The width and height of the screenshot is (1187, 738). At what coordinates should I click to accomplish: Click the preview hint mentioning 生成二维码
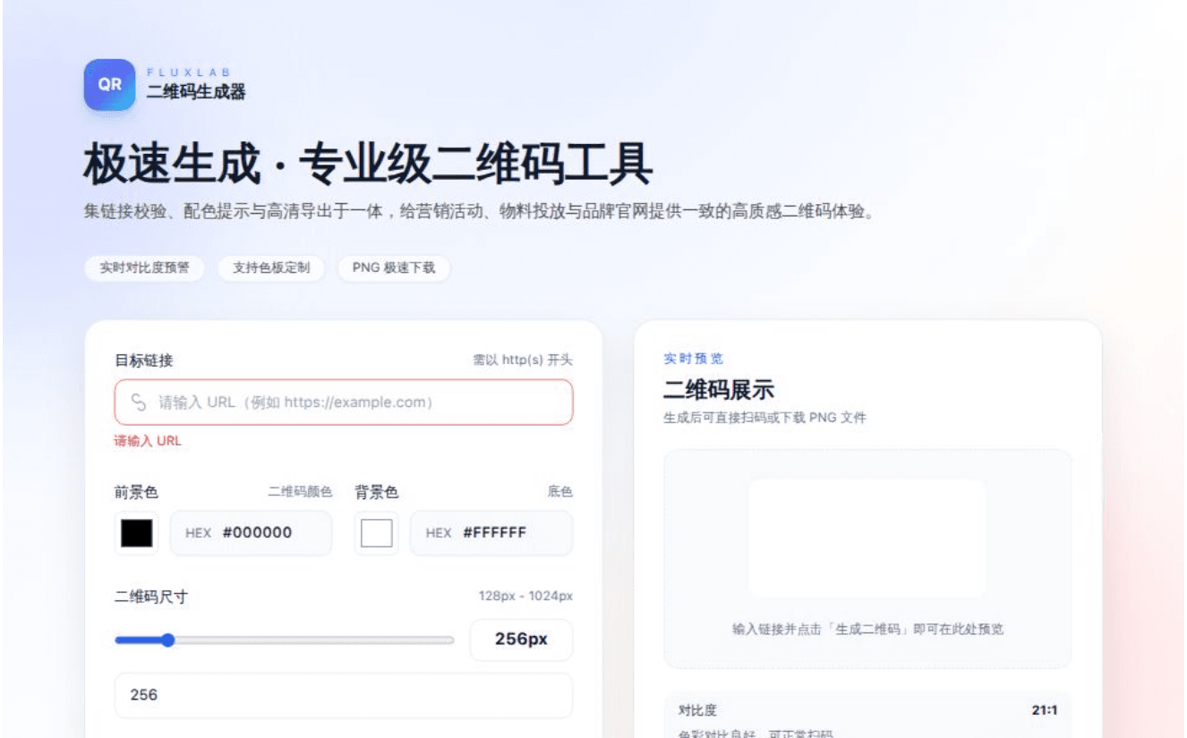[x=867, y=629]
